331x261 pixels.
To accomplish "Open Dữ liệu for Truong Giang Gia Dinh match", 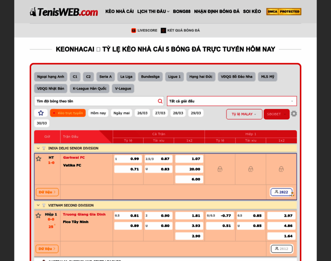I will (x=47, y=249).
